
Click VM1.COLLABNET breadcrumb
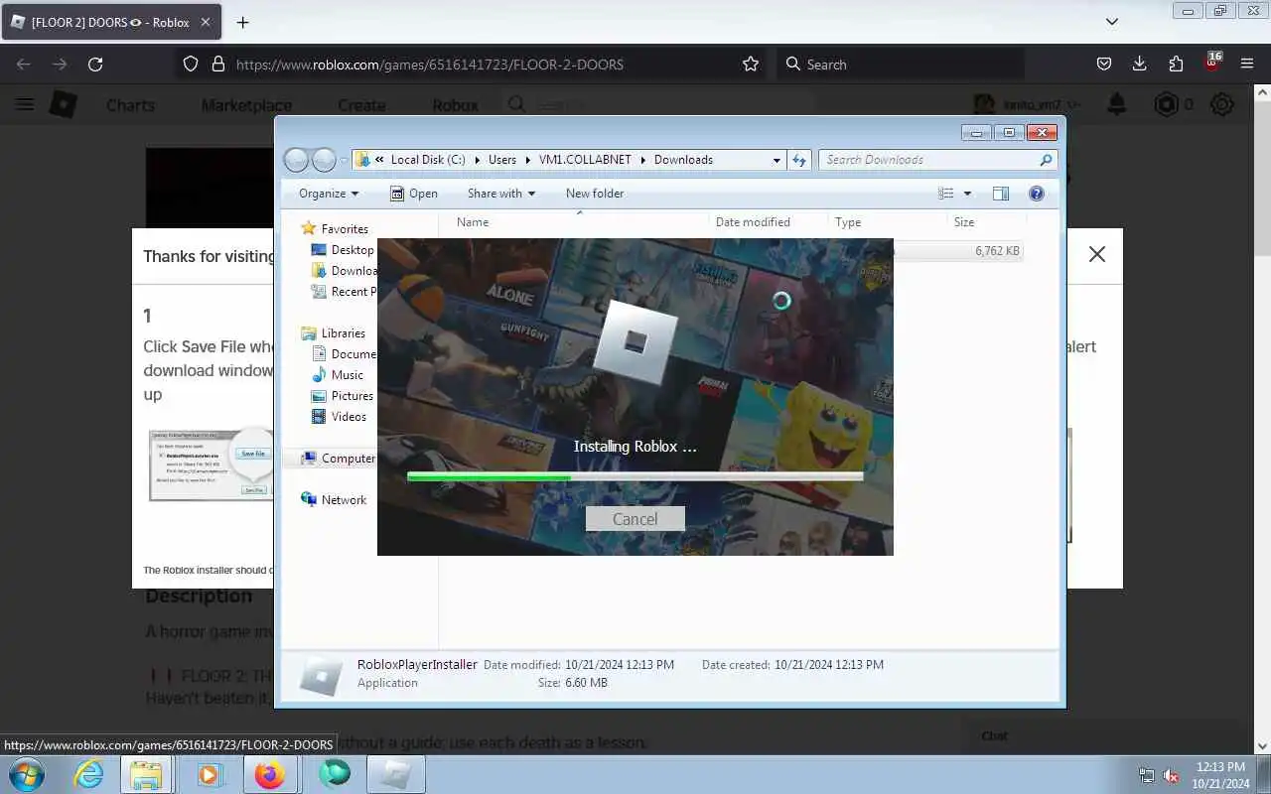pyautogui.click(x=585, y=160)
